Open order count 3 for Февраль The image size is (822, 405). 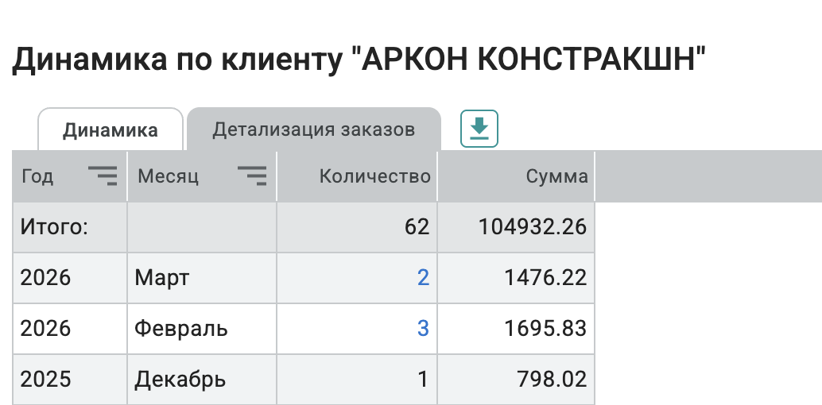[423, 328]
